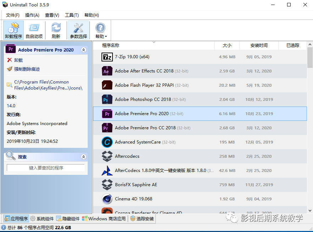Viewport: 313px width, 232px height.
Task: Select Adobe Photoshop CC 2018 row
Action: coord(200,99)
